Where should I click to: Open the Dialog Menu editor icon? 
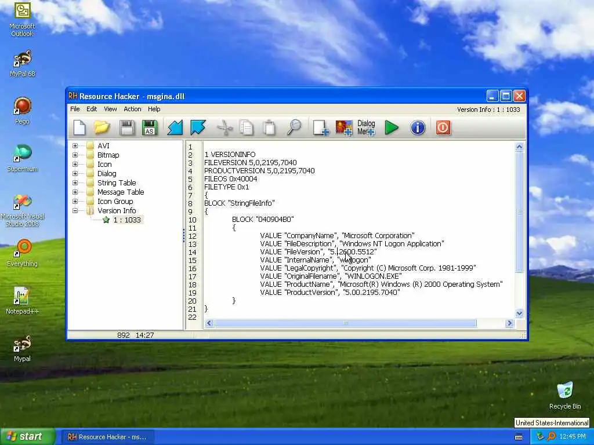tap(366, 127)
